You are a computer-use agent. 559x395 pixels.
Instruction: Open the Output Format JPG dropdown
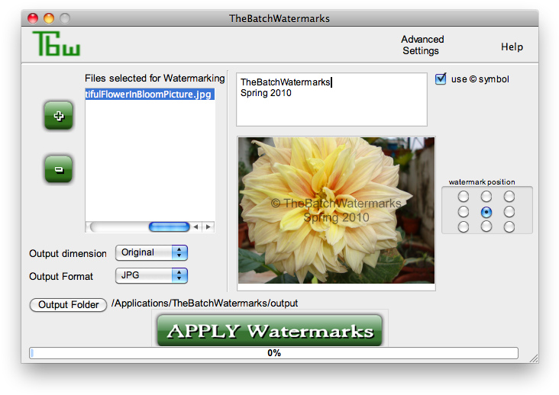pyautogui.click(x=151, y=275)
